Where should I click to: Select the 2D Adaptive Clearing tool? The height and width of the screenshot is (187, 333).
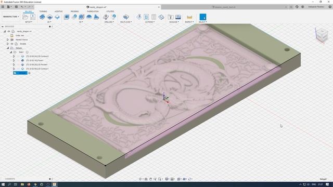42,17
